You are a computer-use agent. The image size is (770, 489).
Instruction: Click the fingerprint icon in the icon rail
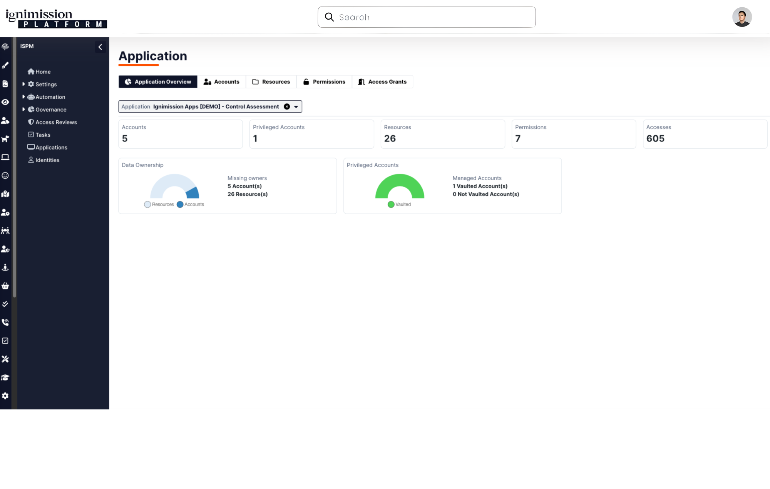click(5, 47)
